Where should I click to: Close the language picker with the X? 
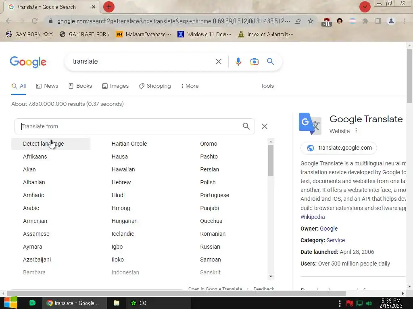(x=265, y=126)
